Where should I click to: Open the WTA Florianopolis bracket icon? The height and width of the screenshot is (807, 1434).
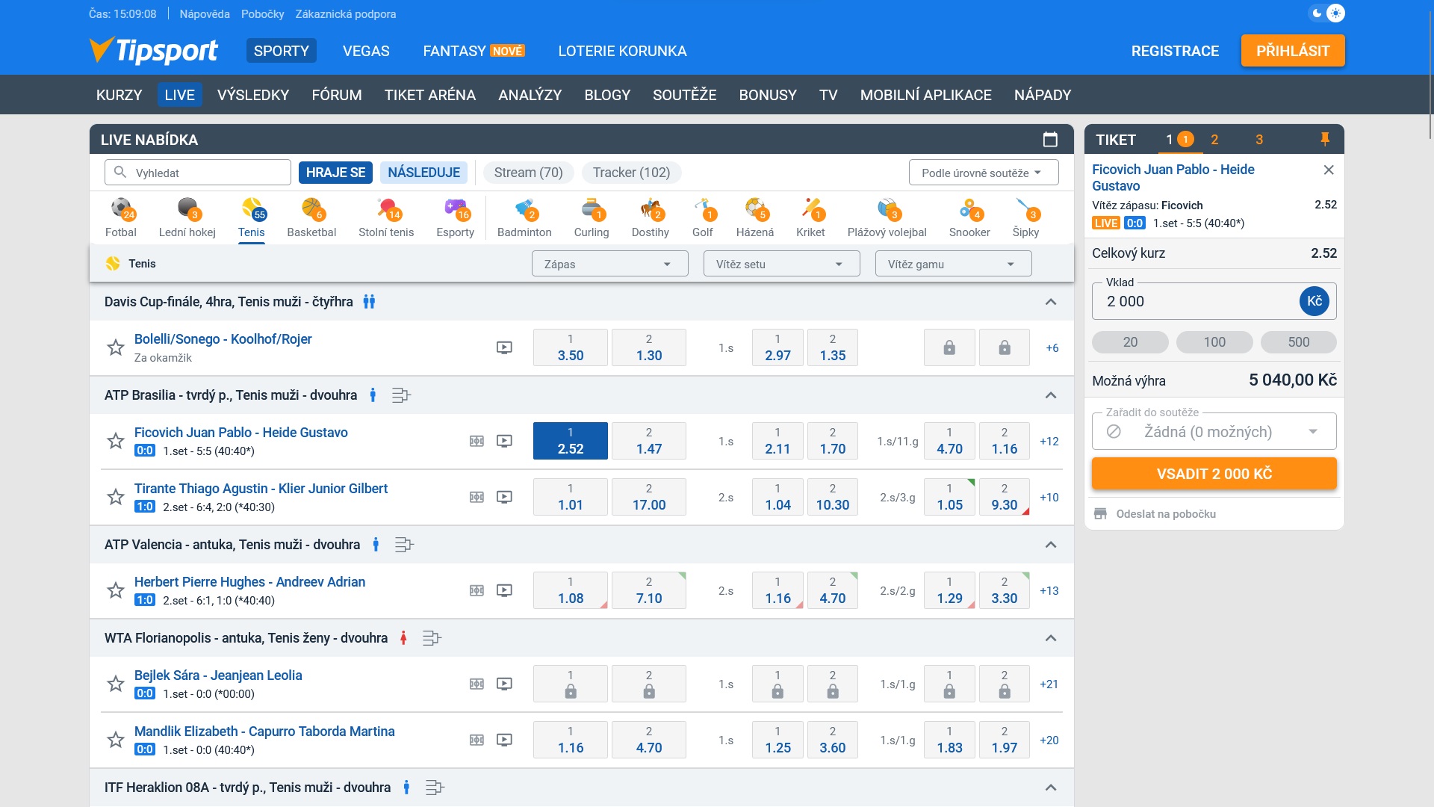432,638
